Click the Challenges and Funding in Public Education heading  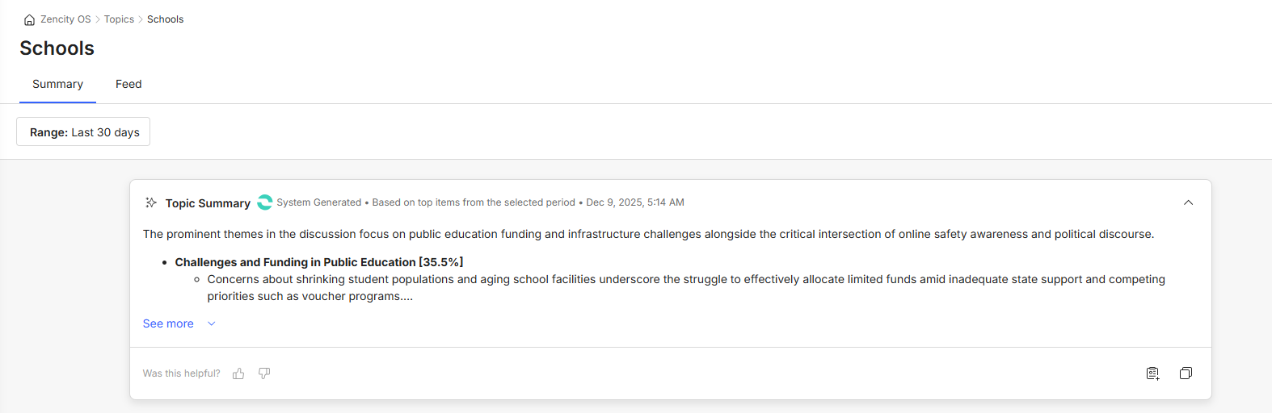click(x=318, y=262)
